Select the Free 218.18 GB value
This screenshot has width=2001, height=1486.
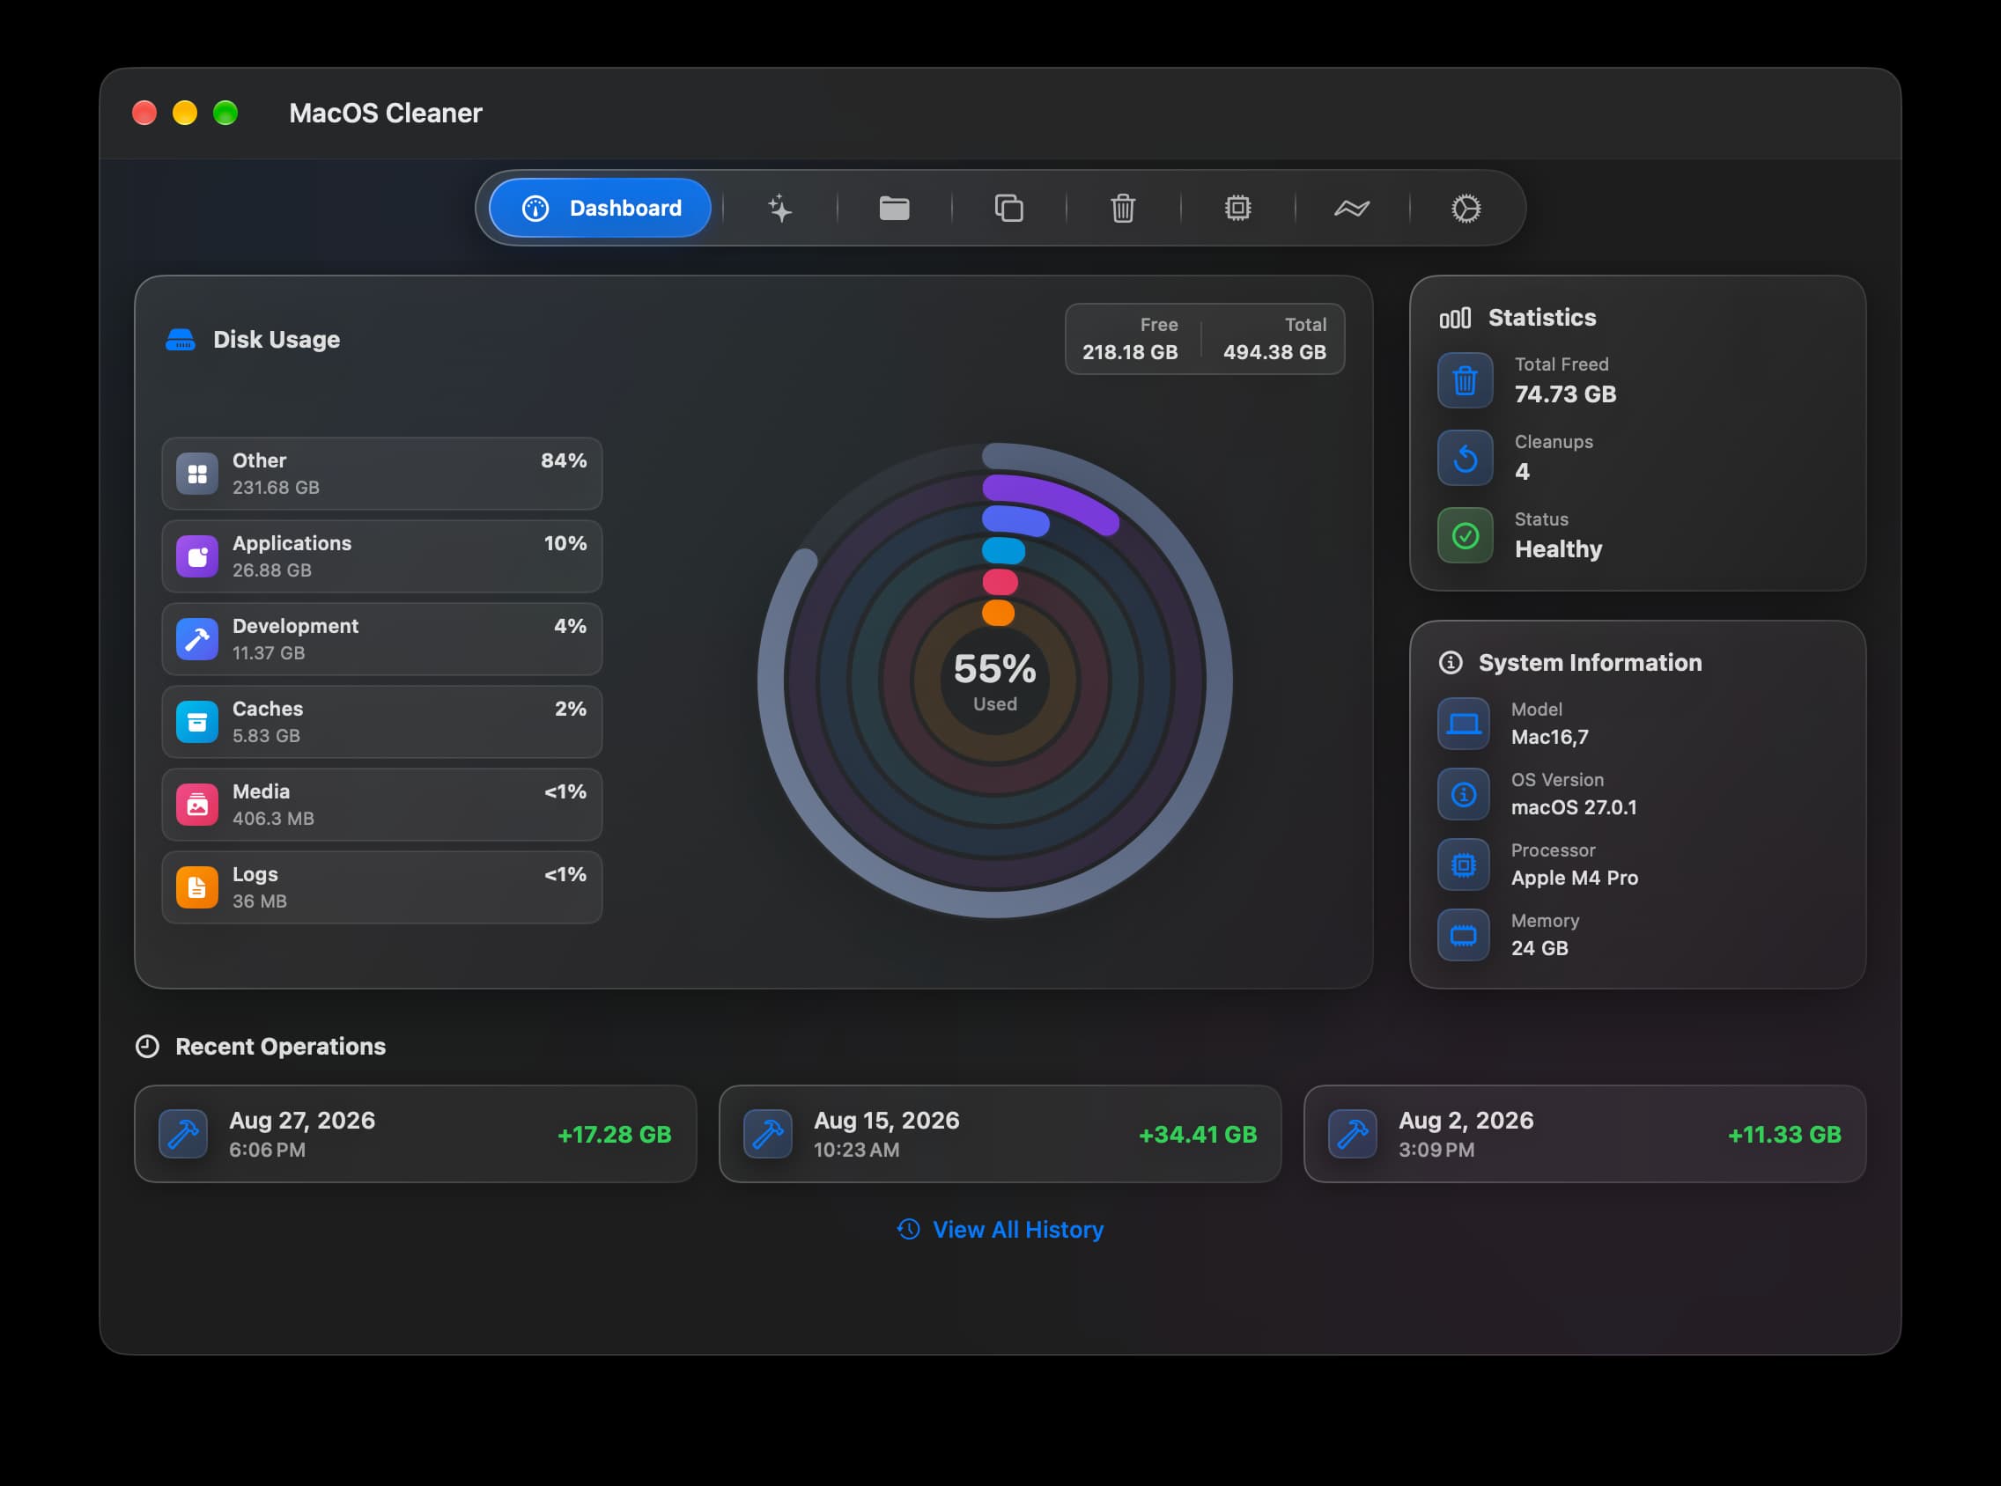pos(1129,352)
